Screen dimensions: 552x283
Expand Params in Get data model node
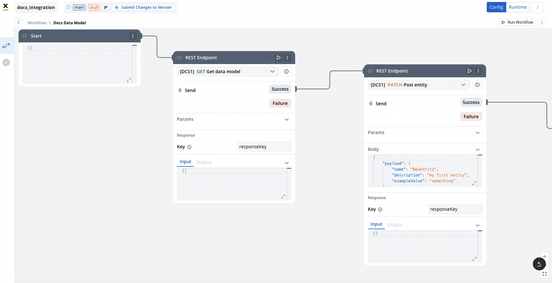(x=287, y=119)
